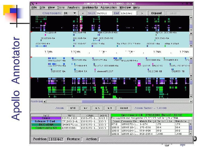Zoom in with the x10 button
Screen dimensions: 197x147
pos(73,108)
